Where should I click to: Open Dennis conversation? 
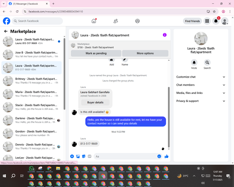31,146
